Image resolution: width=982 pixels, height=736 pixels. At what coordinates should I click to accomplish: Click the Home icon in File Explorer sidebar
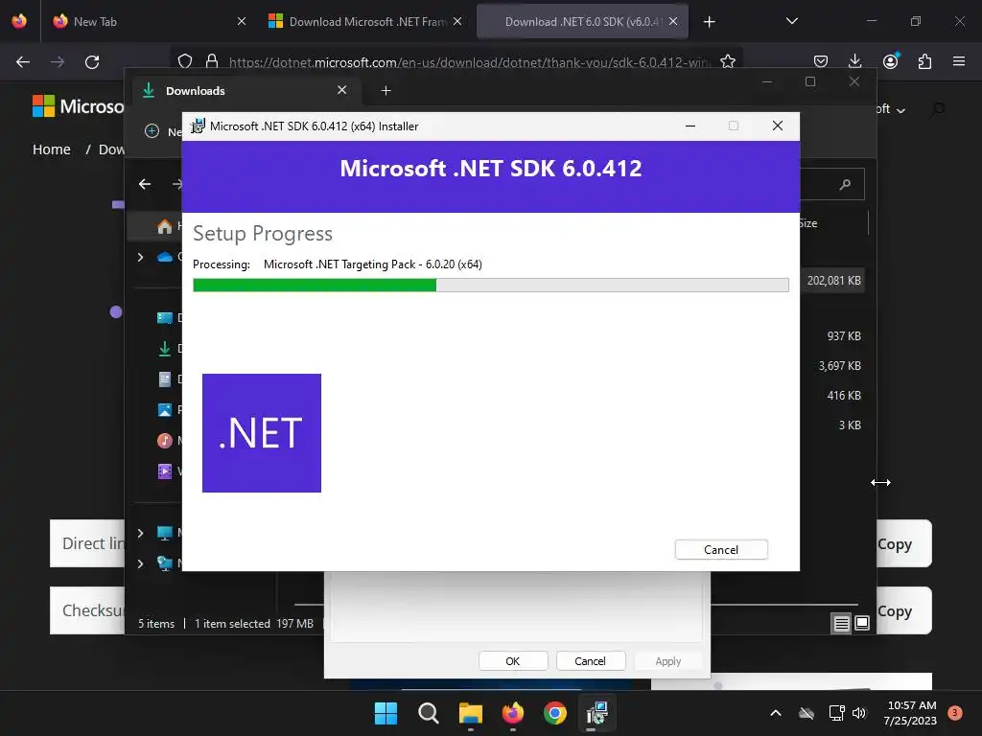[165, 226]
